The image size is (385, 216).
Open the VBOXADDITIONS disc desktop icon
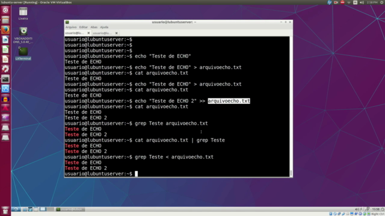(x=23, y=35)
